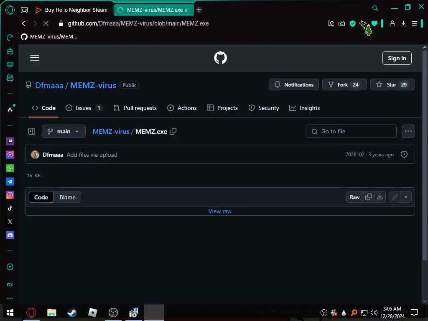Open the browser tab search icon

click(375, 8)
